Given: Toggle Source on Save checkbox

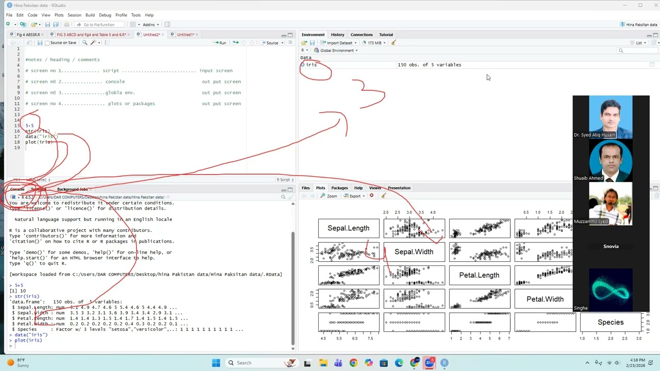Looking at the screenshot, I should (47, 43).
